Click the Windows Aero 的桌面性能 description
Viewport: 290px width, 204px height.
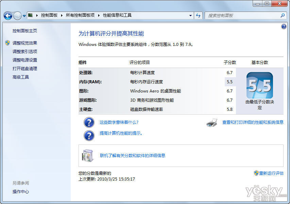pyautogui.click(x=156, y=91)
